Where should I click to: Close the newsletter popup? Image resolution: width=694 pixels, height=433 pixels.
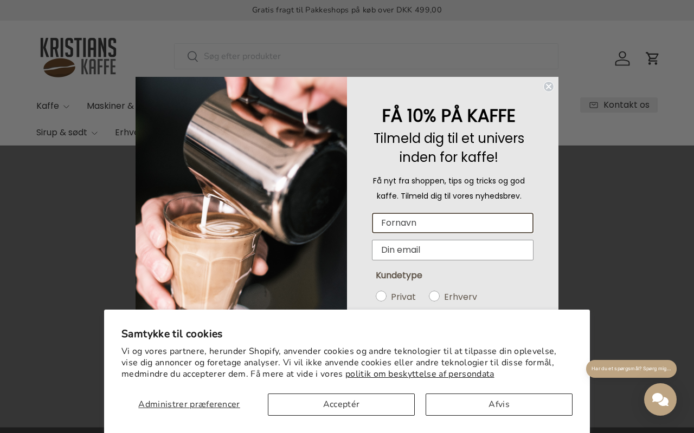tap(549, 87)
